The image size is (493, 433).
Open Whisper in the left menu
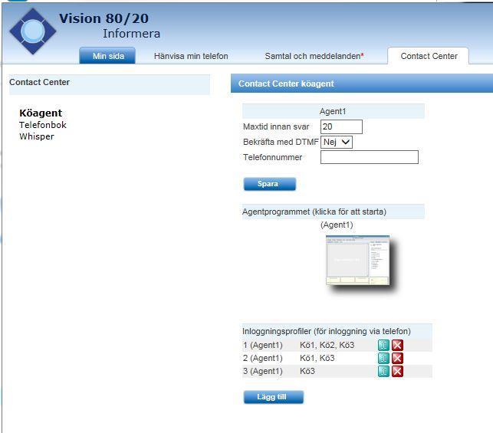pyautogui.click(x=37, y=136)
